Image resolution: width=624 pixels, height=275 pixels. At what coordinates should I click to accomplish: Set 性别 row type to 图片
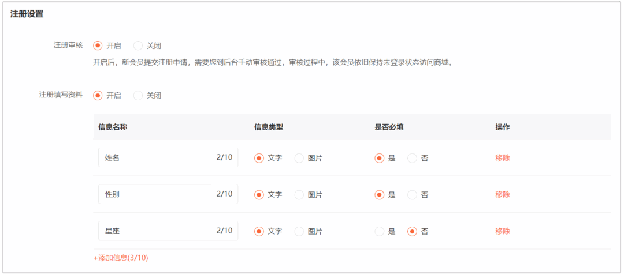(x=299, y=195)
